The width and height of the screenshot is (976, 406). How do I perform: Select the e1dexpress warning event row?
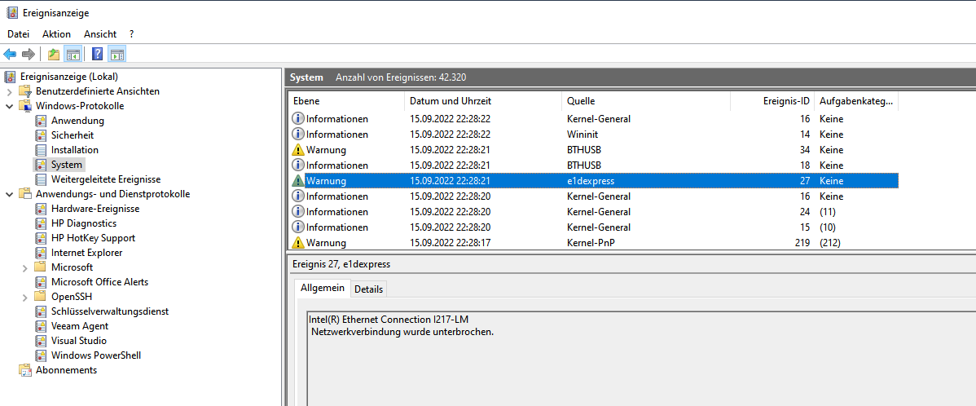[x=594, y=181]
